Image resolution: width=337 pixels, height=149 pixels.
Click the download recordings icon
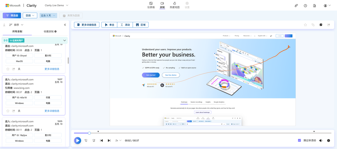(4, 25)
